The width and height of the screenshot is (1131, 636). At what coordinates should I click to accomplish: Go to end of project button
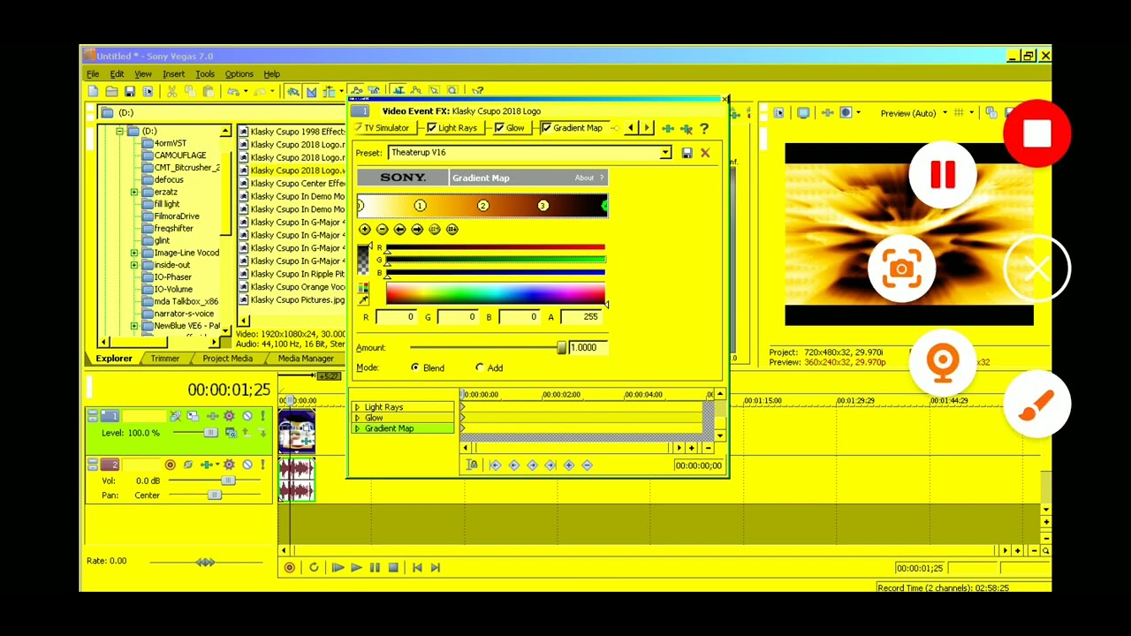point(435,568)
